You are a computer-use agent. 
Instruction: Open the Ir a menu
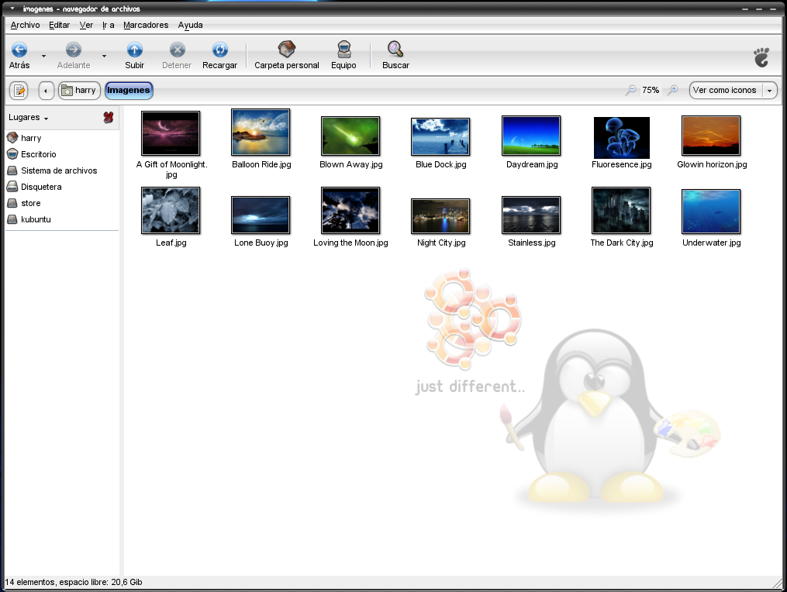[x=109, y=25]
